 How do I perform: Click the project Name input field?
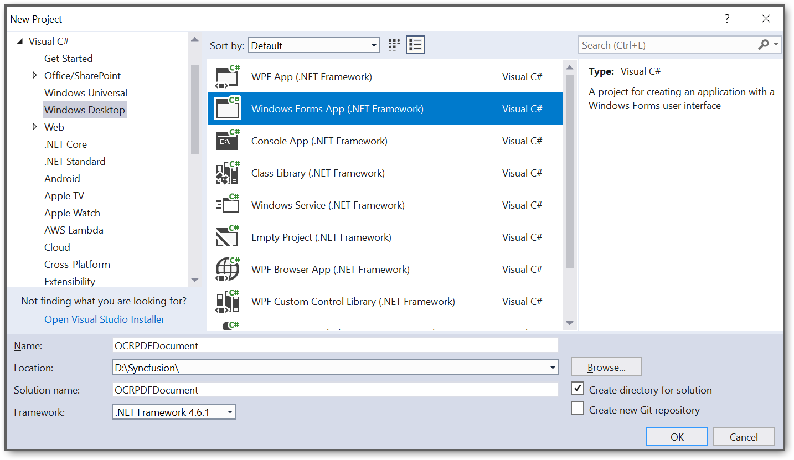[x=335, y=345]
